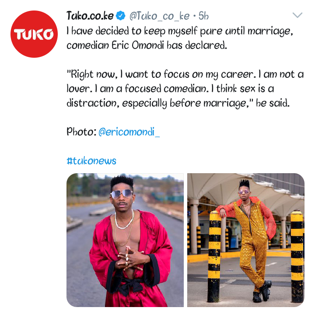This screenshot has height=311, width=315.
Task: Open the @Tuko_co_ke handle link
Action: click(159, 16)
